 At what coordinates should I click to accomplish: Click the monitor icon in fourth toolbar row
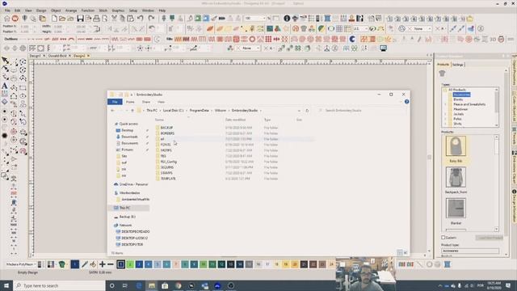[x=383, y=48]
